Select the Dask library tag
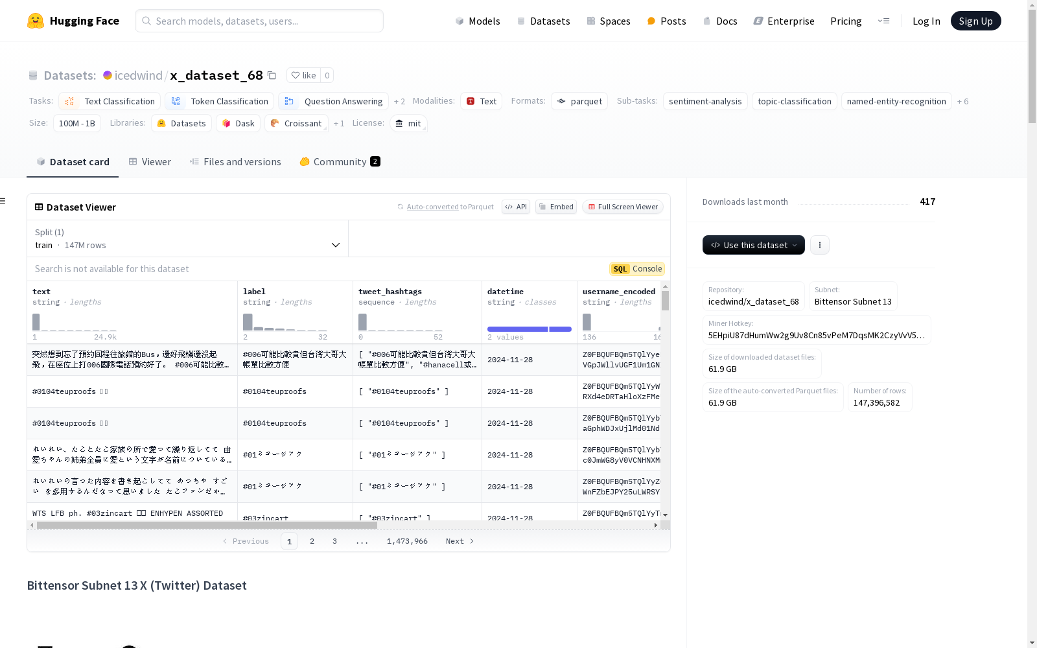1037x648 pixels. 238,123
